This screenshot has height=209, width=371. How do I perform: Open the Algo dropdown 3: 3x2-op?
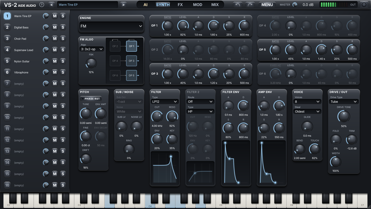point(92,49)
